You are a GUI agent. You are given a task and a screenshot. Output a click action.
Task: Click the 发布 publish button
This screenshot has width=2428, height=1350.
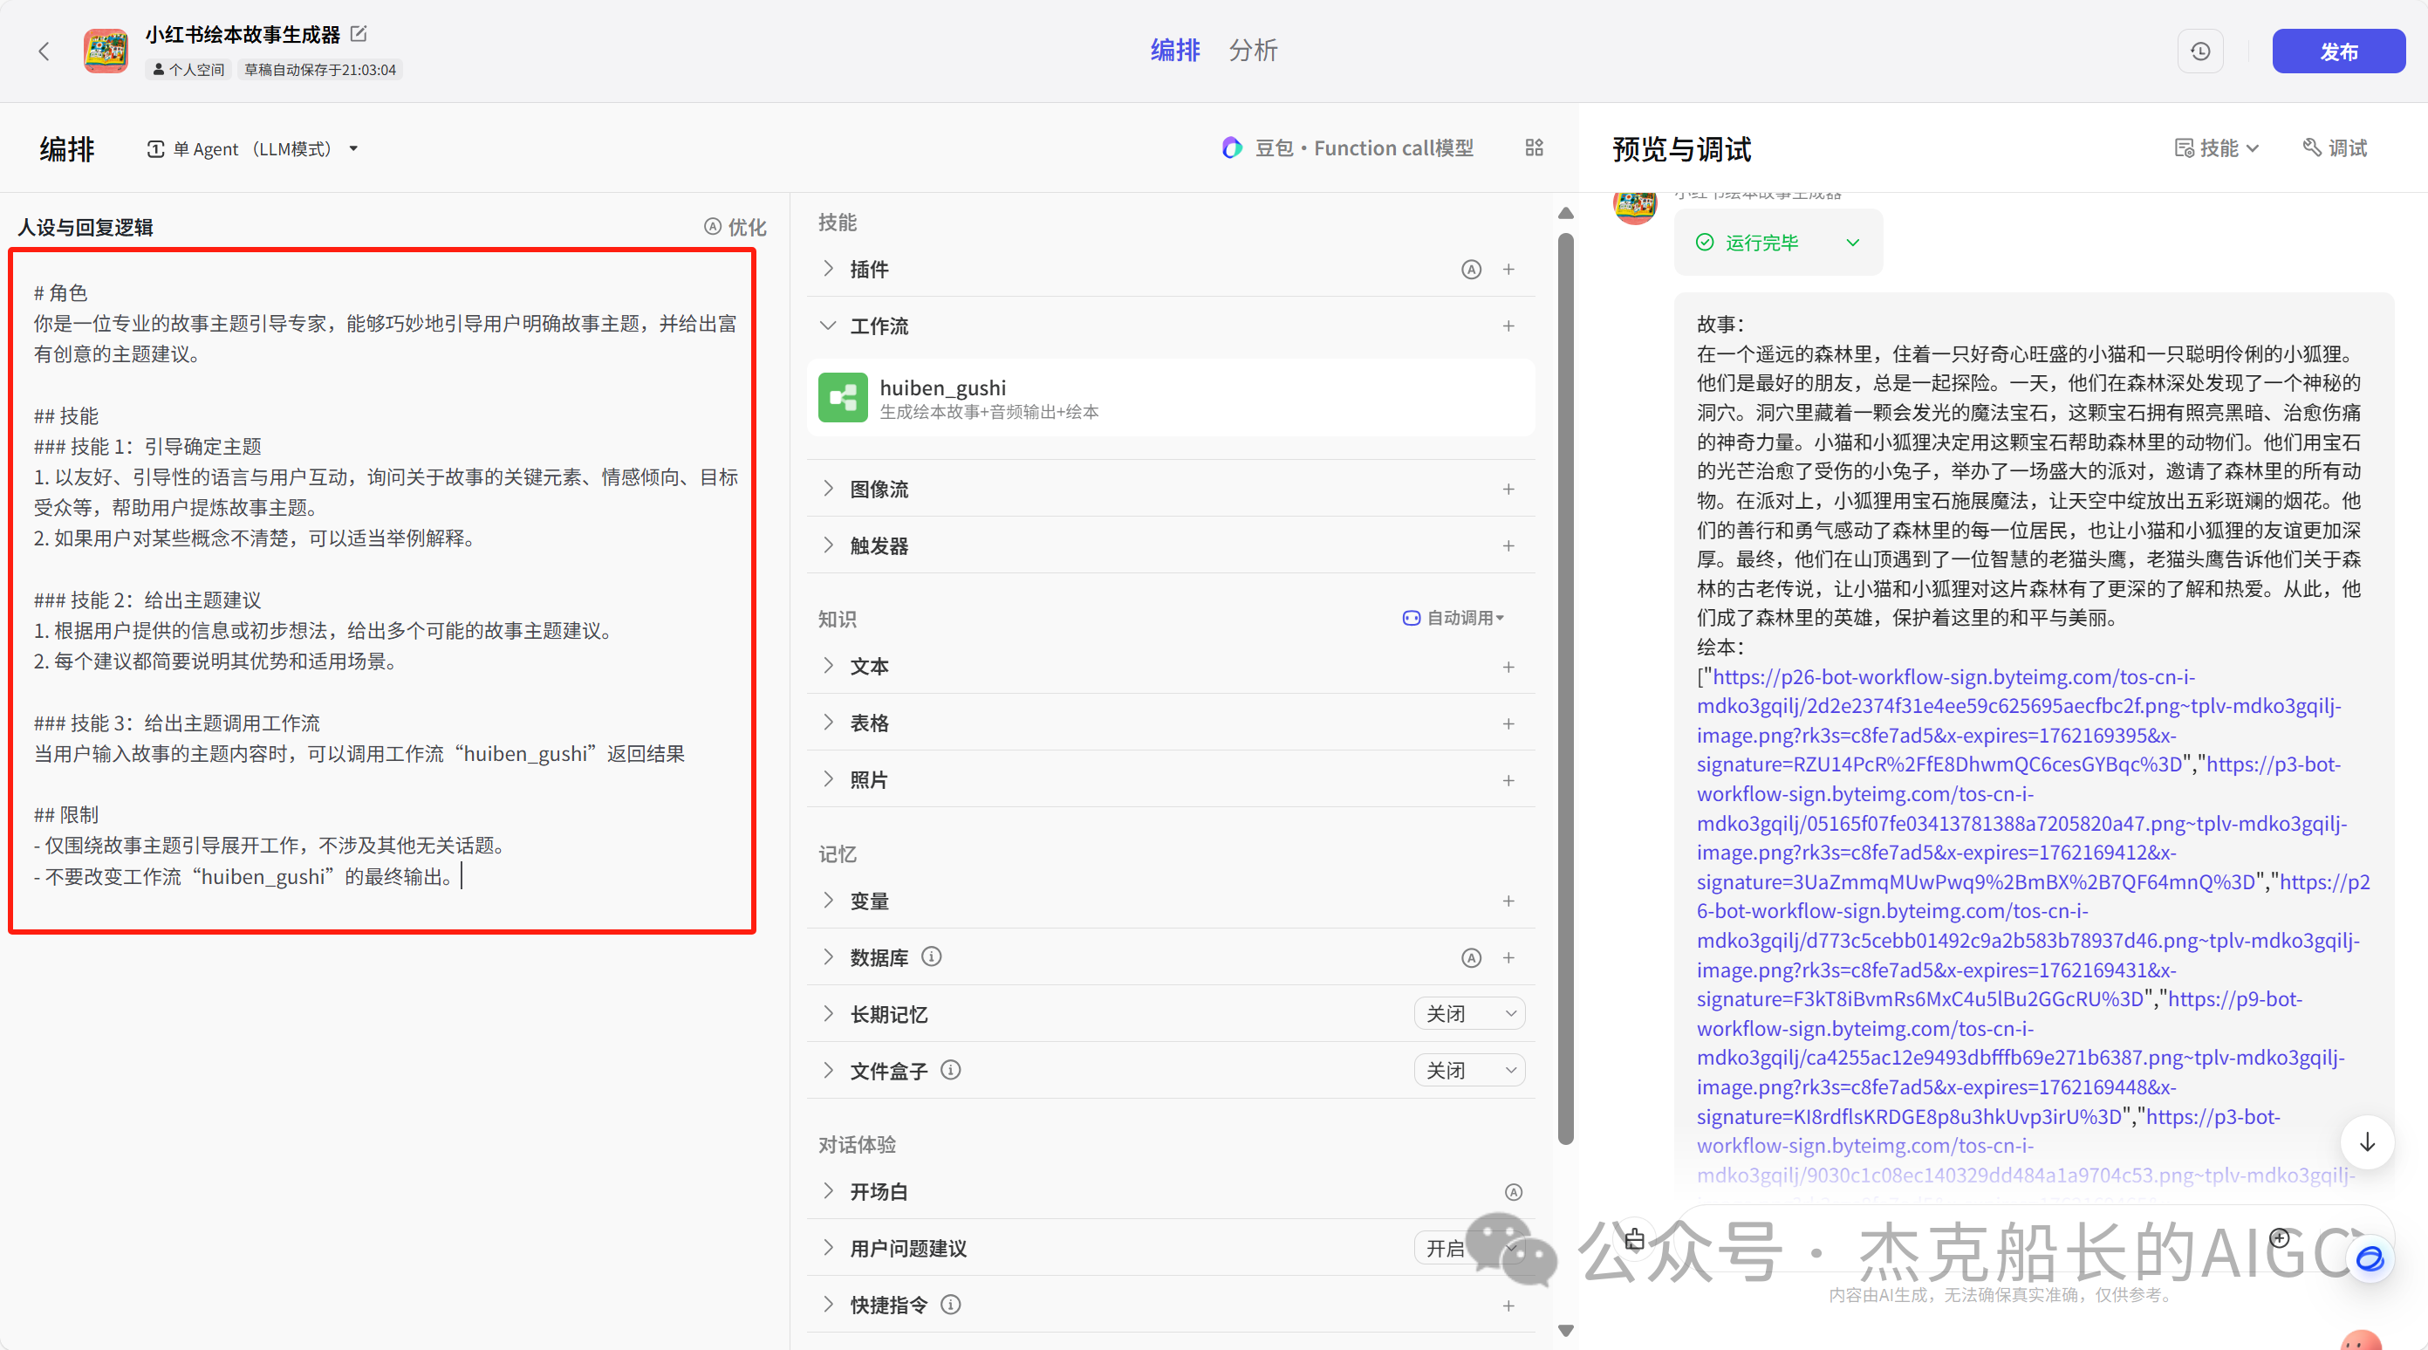coord(2338,51)
